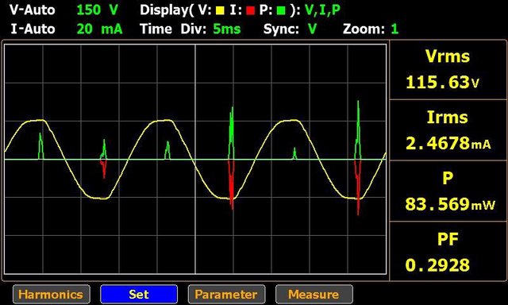Switch to the Measure button

coord(314,295)
